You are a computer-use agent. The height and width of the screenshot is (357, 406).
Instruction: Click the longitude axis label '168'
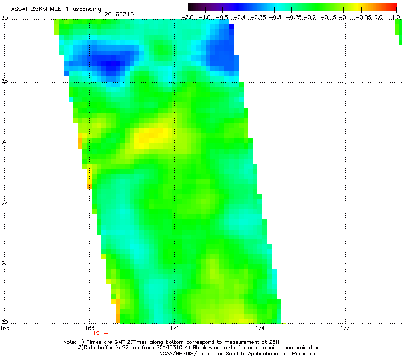tap(89, 328)
